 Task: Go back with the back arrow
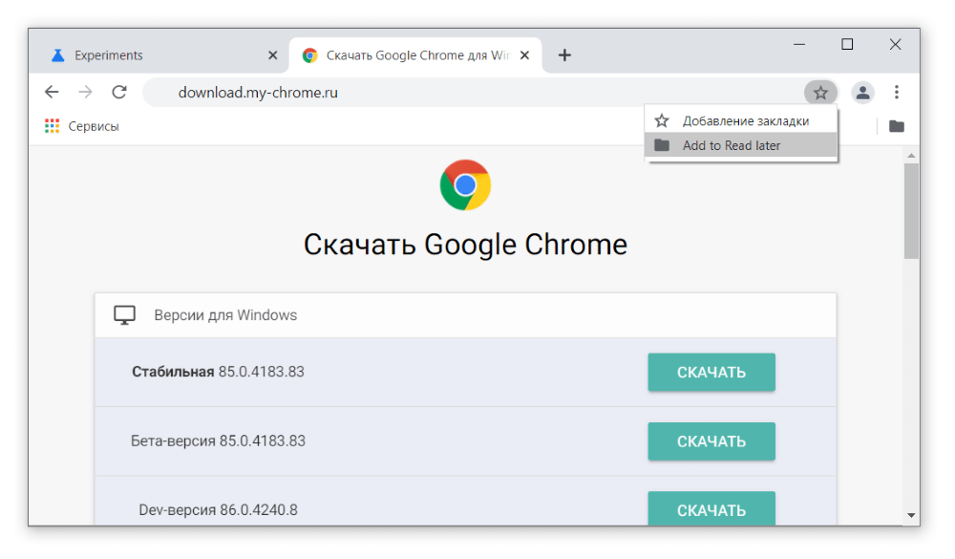pos(52,92)
